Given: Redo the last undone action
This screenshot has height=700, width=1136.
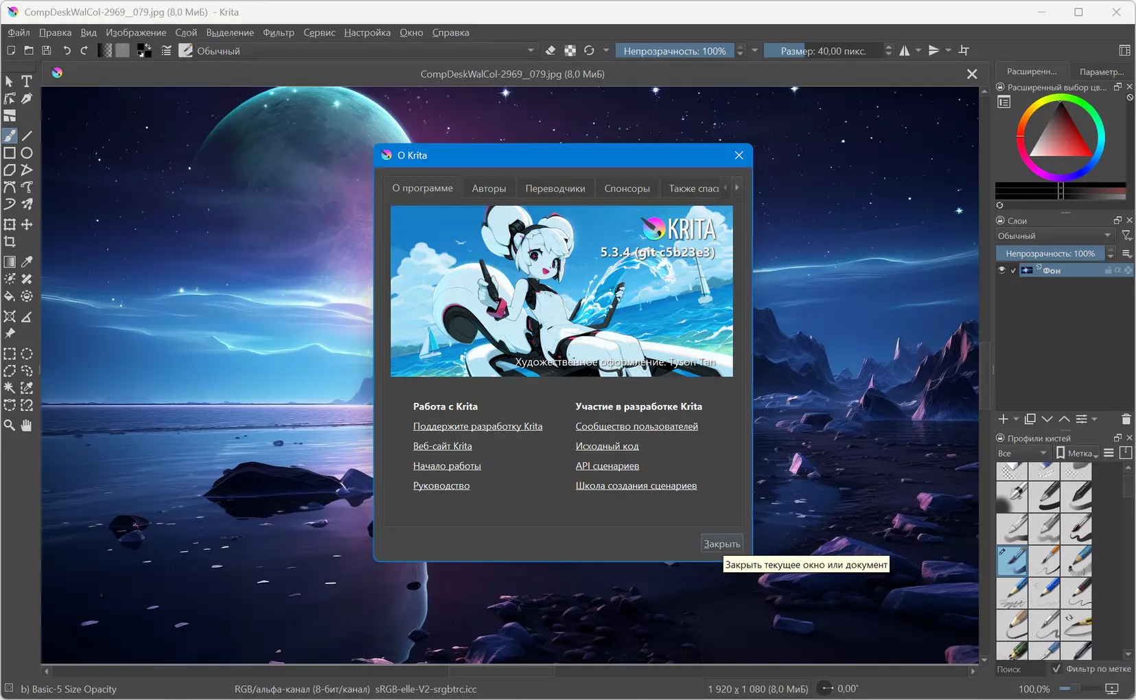Looking at the screenshot, I should pos(84,50).
